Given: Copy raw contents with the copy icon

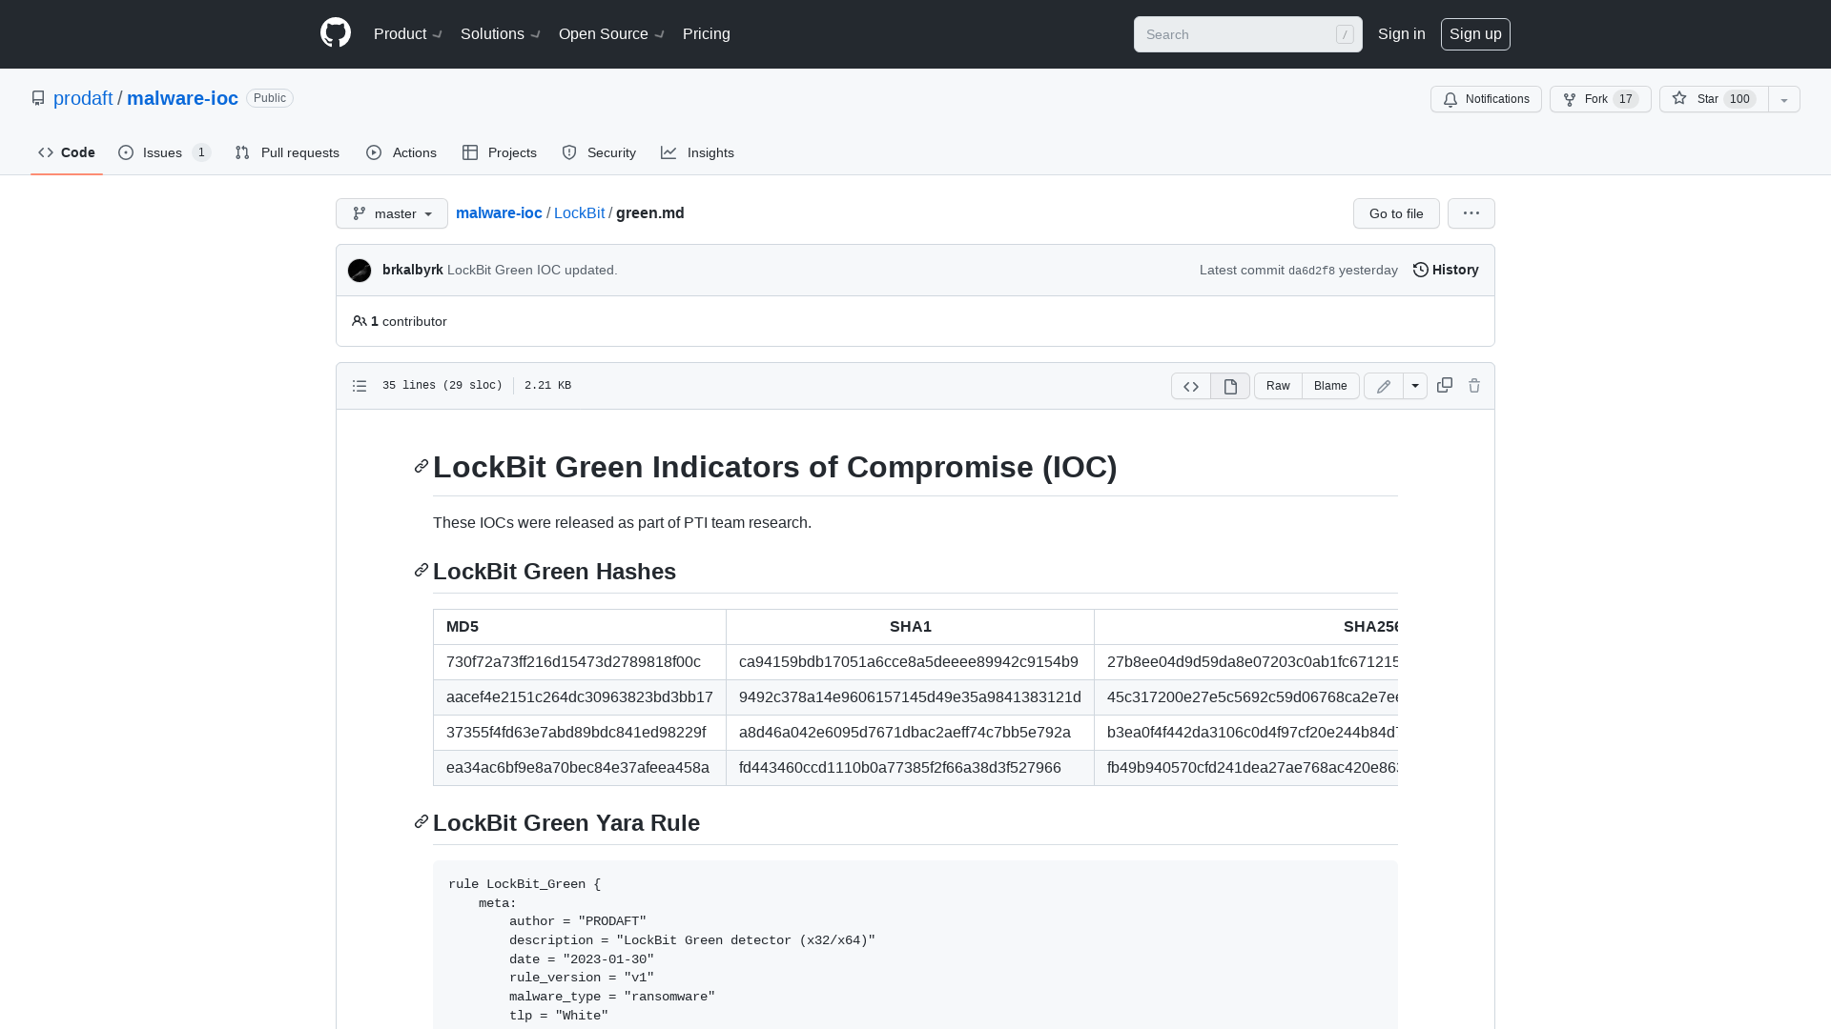Looking at the screenshot, I should [x=1445, y=385].
